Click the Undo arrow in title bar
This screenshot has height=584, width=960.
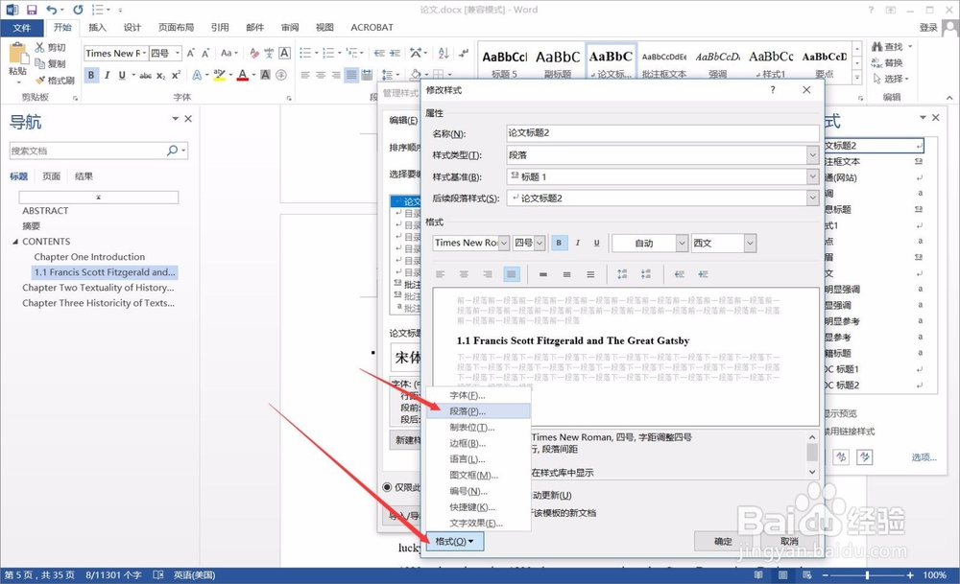click(52, 10)
